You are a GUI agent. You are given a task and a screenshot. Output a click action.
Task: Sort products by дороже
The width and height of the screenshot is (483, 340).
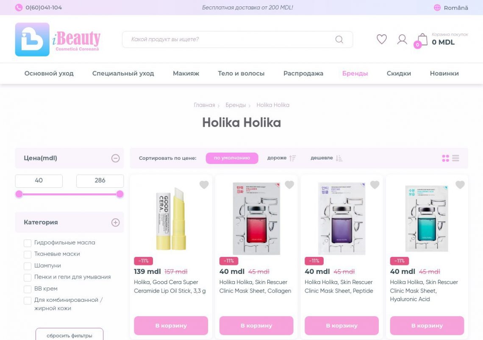pyautogui.click(x=281, y=158)
